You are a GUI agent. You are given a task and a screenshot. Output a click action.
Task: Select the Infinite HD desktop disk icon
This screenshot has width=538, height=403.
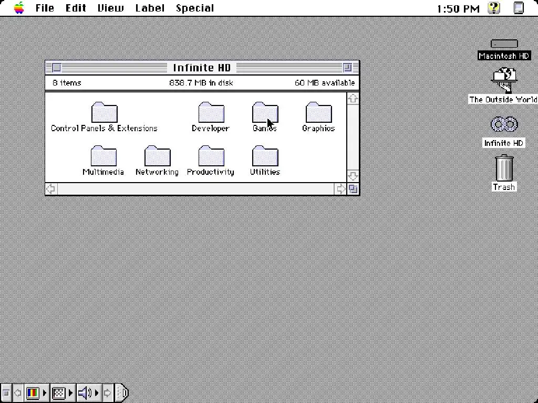504,124
